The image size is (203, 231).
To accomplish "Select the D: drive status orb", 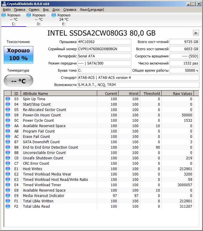I will click(x=29, y=15).
